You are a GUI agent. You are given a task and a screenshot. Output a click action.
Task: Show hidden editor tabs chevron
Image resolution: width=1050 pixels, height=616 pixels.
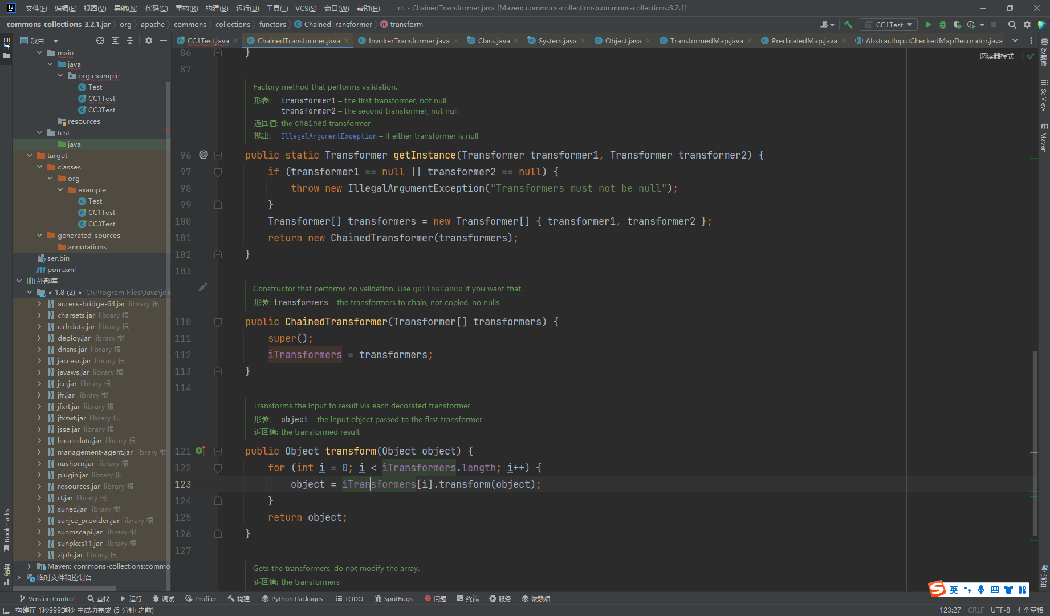[1015, 40]
